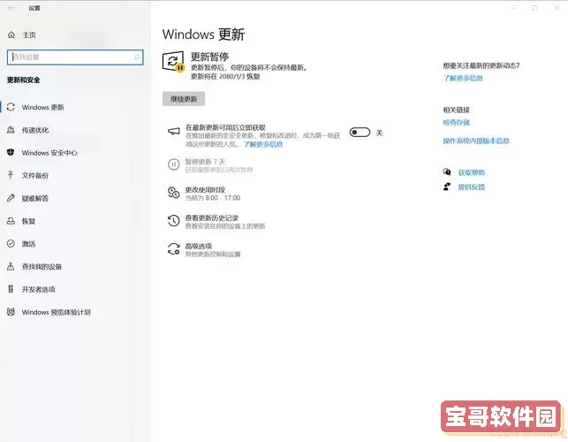Image resolution: width=568 pixels, height=442 pixels.
Task: Click the 获取帮助 chat bubble icon
Action: coord(447,171)
